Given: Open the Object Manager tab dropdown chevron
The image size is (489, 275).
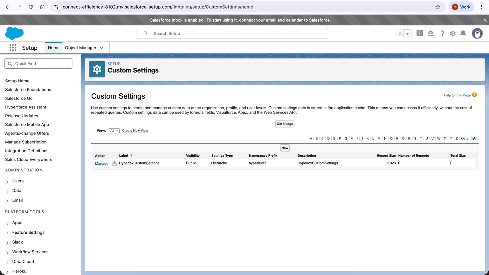Looking at the screenshot, I should (x=102, y=48).
